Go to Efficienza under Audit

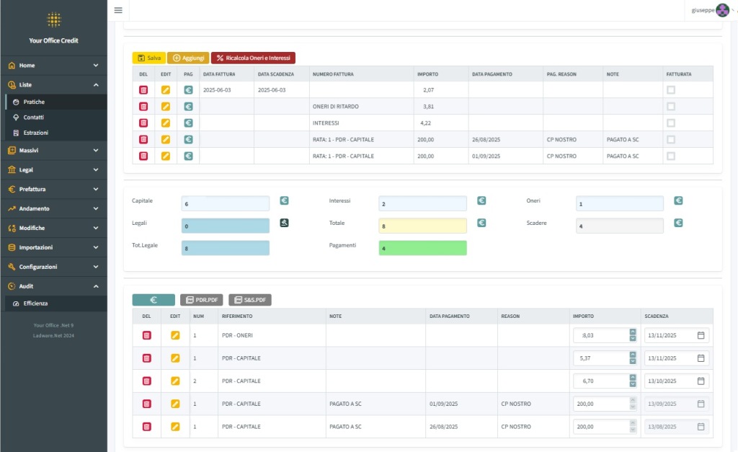(x=35, y=303)
